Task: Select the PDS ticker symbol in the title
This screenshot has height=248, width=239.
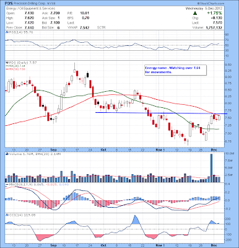Action: pyautogui.click(x=8, y=3)
